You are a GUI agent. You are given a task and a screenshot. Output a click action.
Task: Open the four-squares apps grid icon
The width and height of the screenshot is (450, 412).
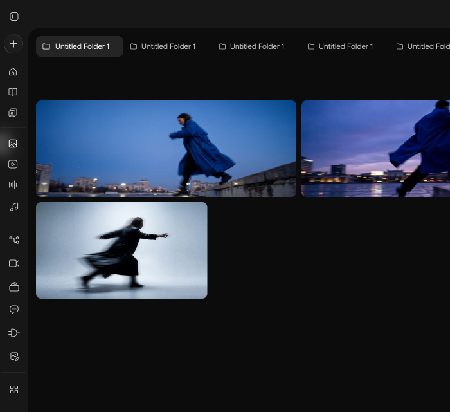point(14,389)
